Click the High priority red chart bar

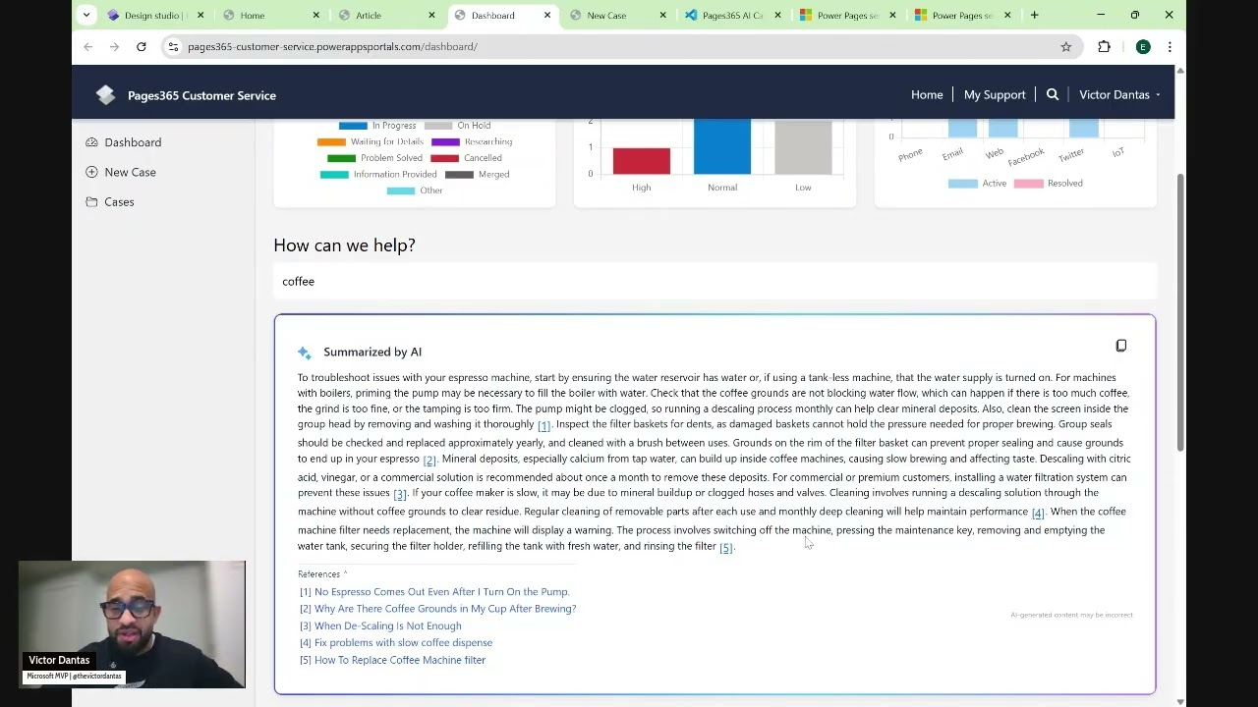[x=641, y=161]
